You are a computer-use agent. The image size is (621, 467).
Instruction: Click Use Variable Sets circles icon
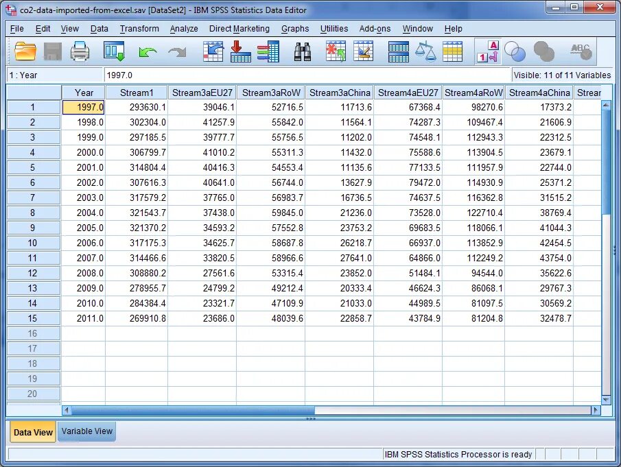pyautogui.click(x=515, y=51)
